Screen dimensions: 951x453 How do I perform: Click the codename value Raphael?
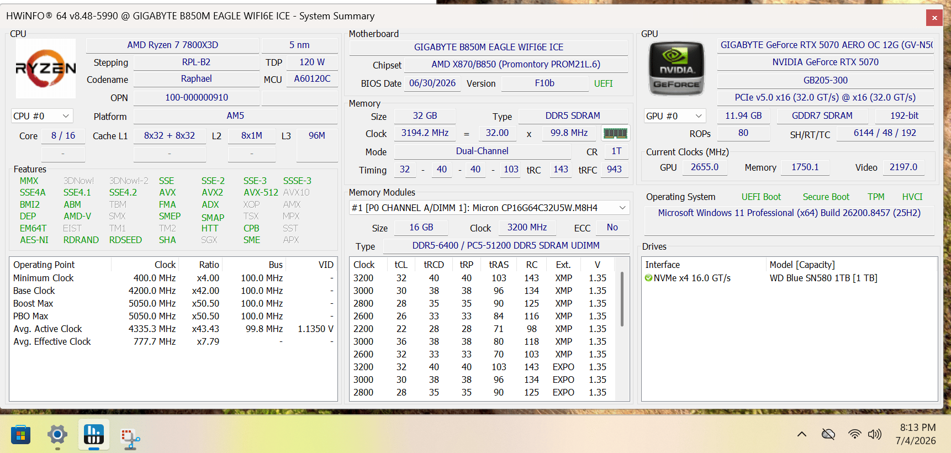pos(196,79)
